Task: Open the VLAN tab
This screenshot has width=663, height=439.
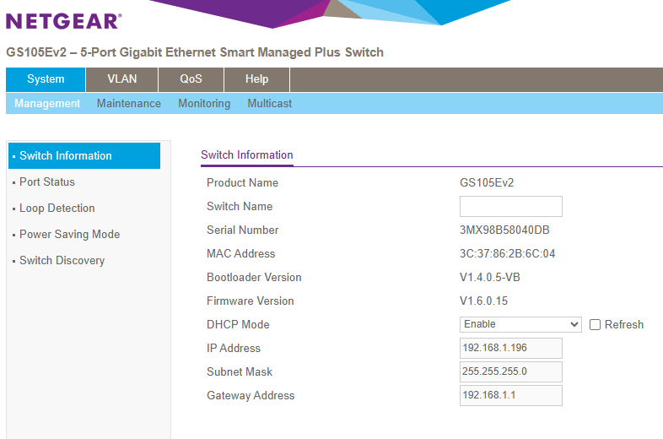Action: (x=121, y=79)
